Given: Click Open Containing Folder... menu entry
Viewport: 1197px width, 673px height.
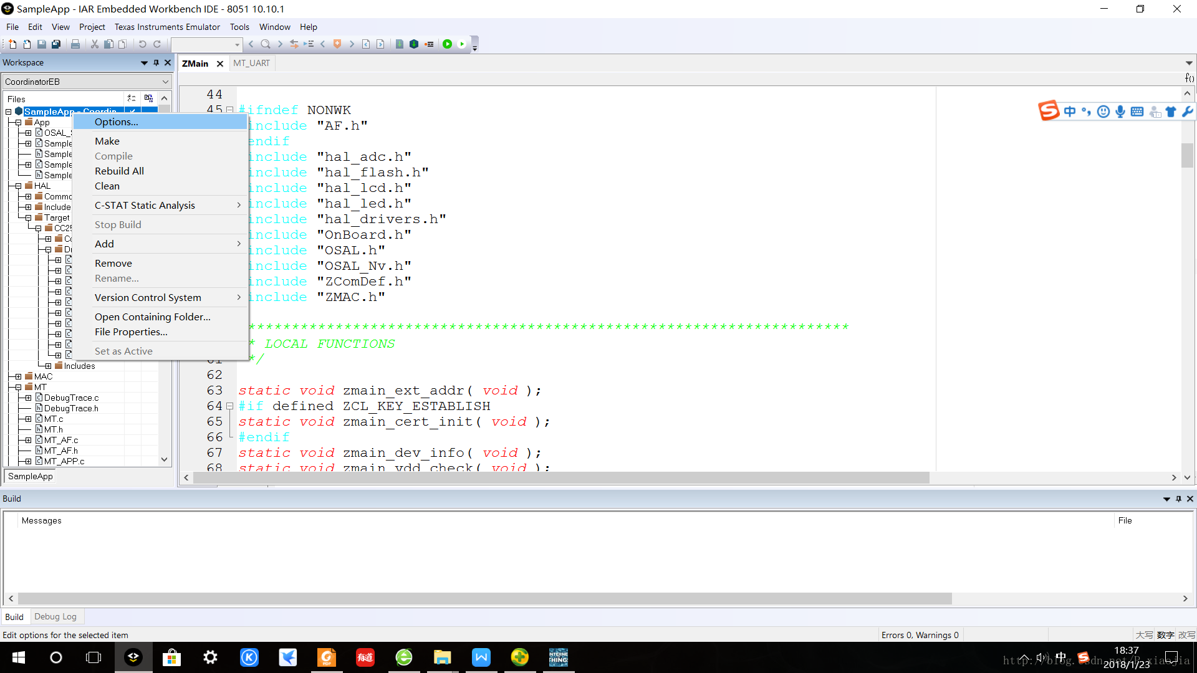Looking at the screenshot, I should pos(160,317).
